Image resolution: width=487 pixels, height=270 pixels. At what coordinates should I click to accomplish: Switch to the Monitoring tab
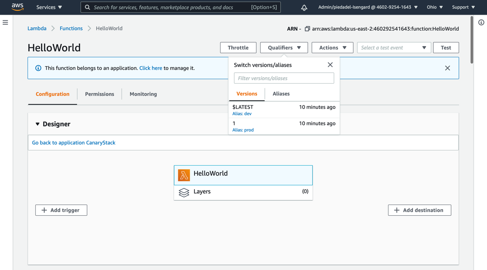click(143, 94)
